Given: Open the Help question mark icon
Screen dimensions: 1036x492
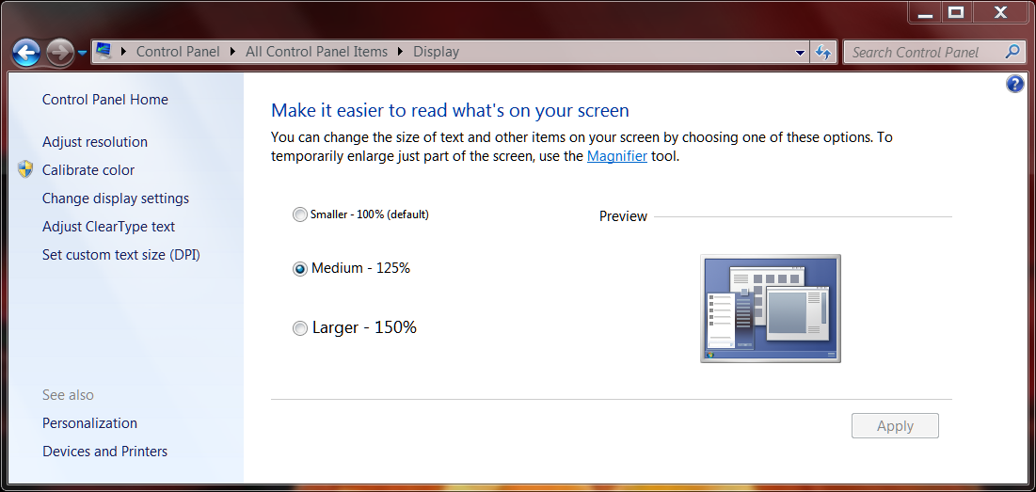Looking at the screenshot, I should [x=1015, y=84].
